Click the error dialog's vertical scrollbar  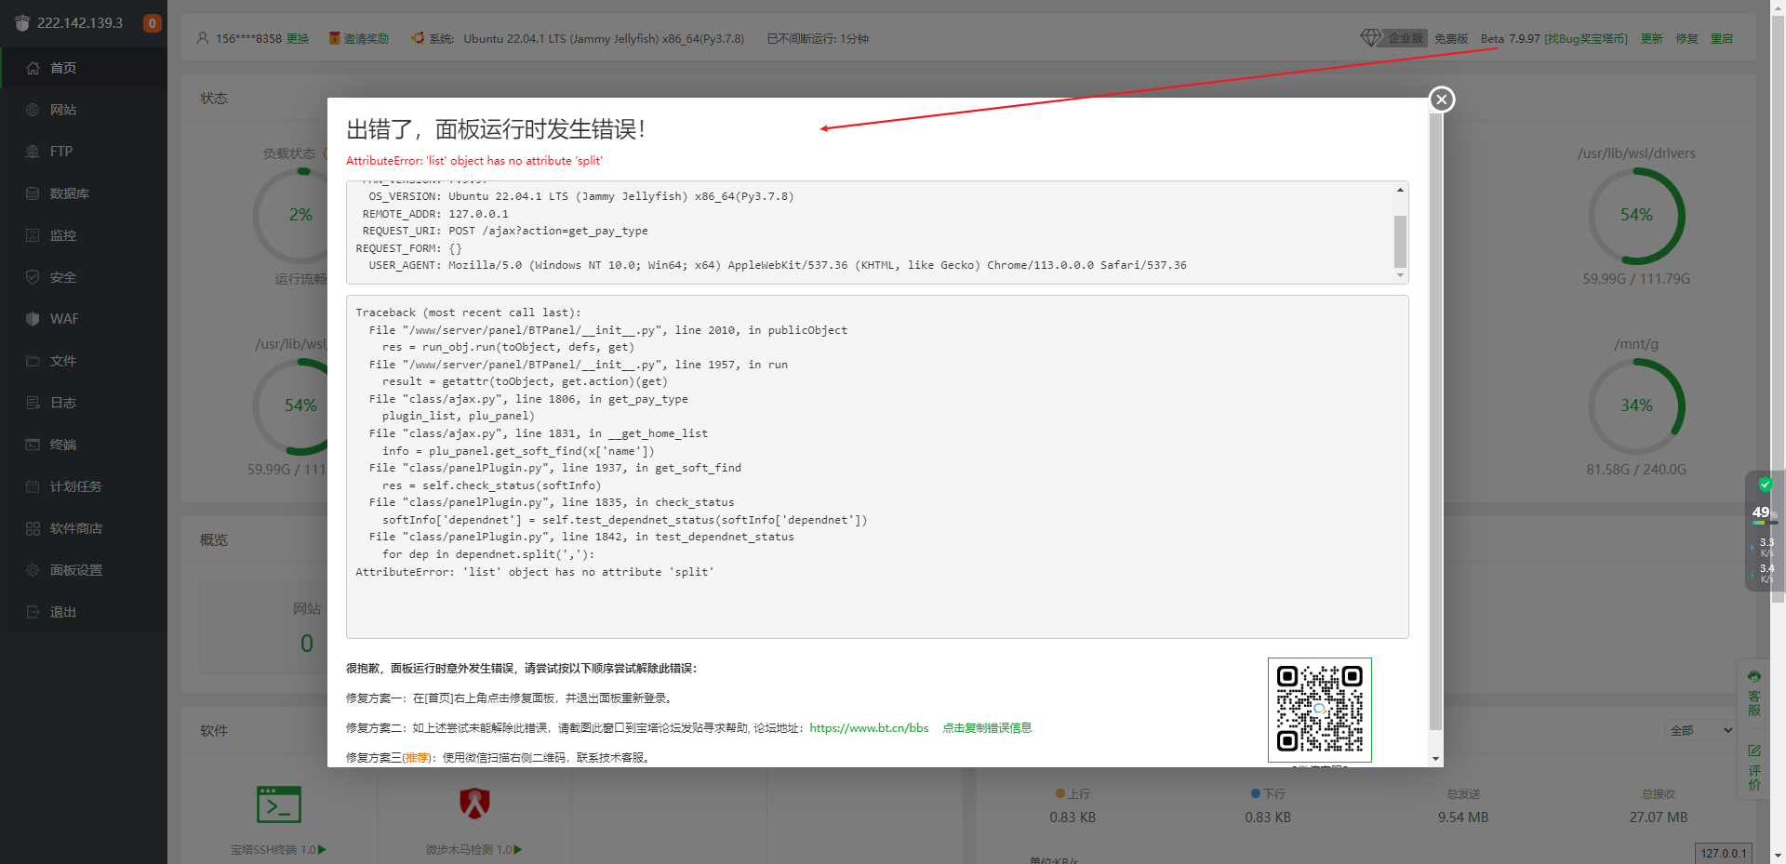click(x=1435, y=421)
